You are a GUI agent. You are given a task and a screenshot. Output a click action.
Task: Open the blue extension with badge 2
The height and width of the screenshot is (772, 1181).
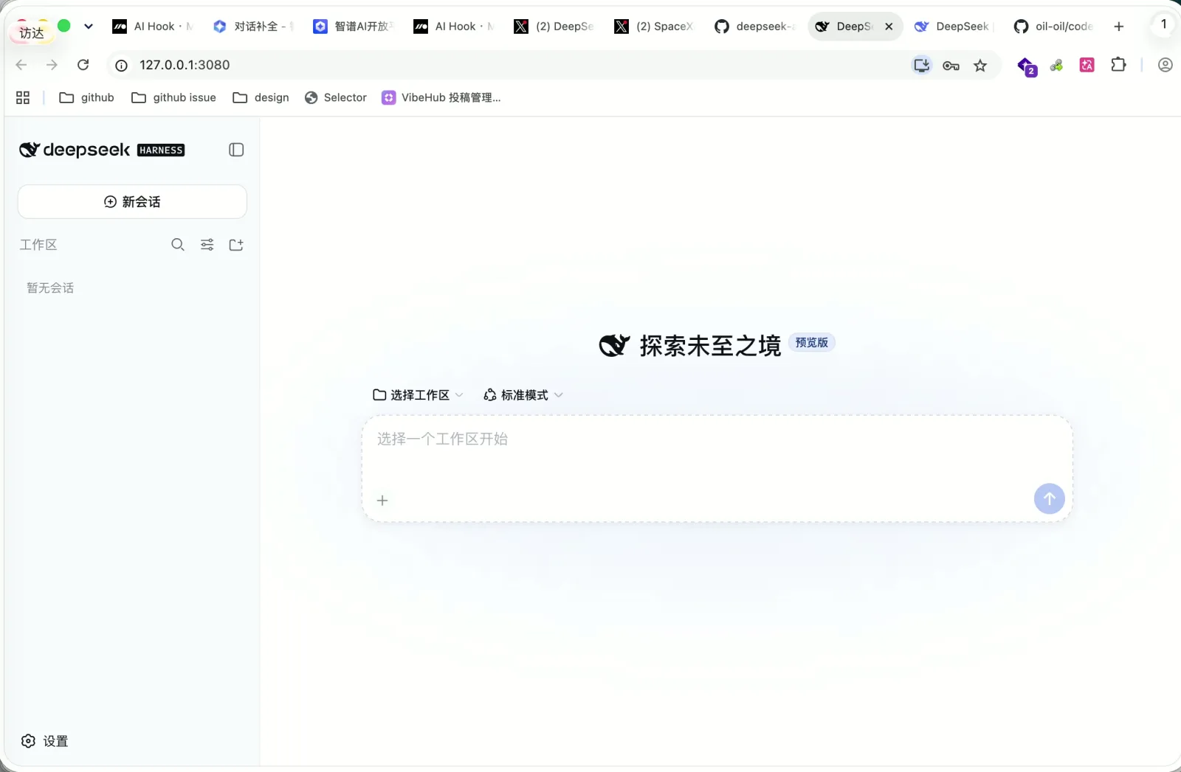(x=1027, y=66)
